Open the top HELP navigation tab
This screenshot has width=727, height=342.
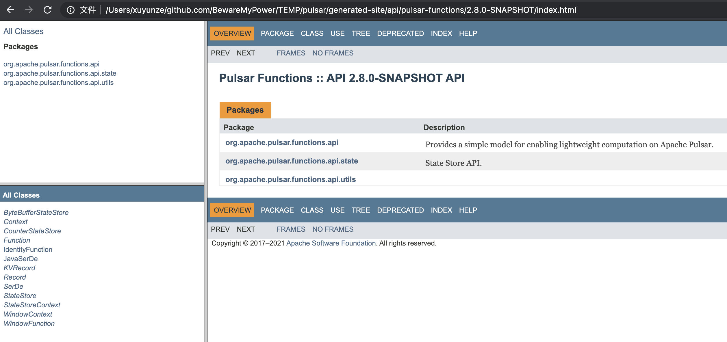click(x=468, y=34)
